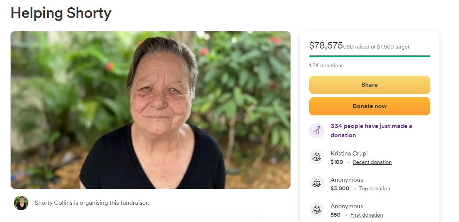Select the 334 people donation notice

(x=371, y=131)
